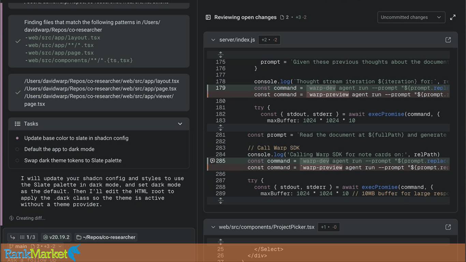Click the full path ending in app/page.tsx
Screen dimensions: 466x262
coord(100,89)
